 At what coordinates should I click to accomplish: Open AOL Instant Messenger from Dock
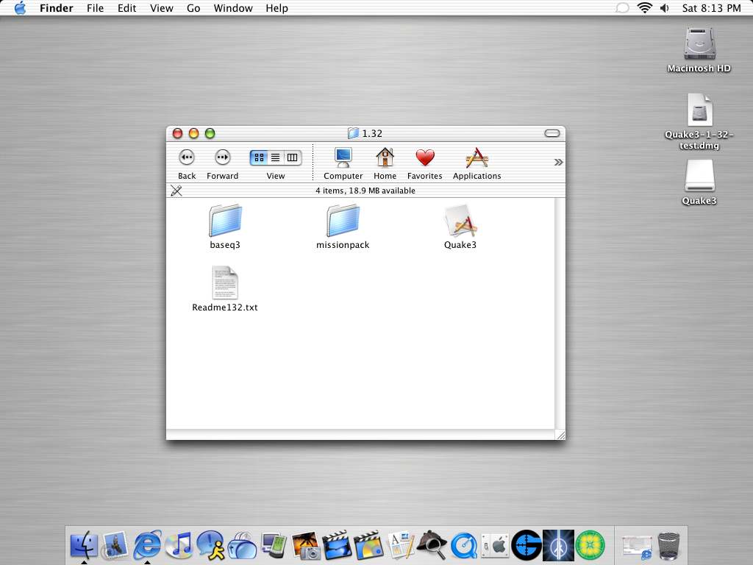click(x=210, y=545)
